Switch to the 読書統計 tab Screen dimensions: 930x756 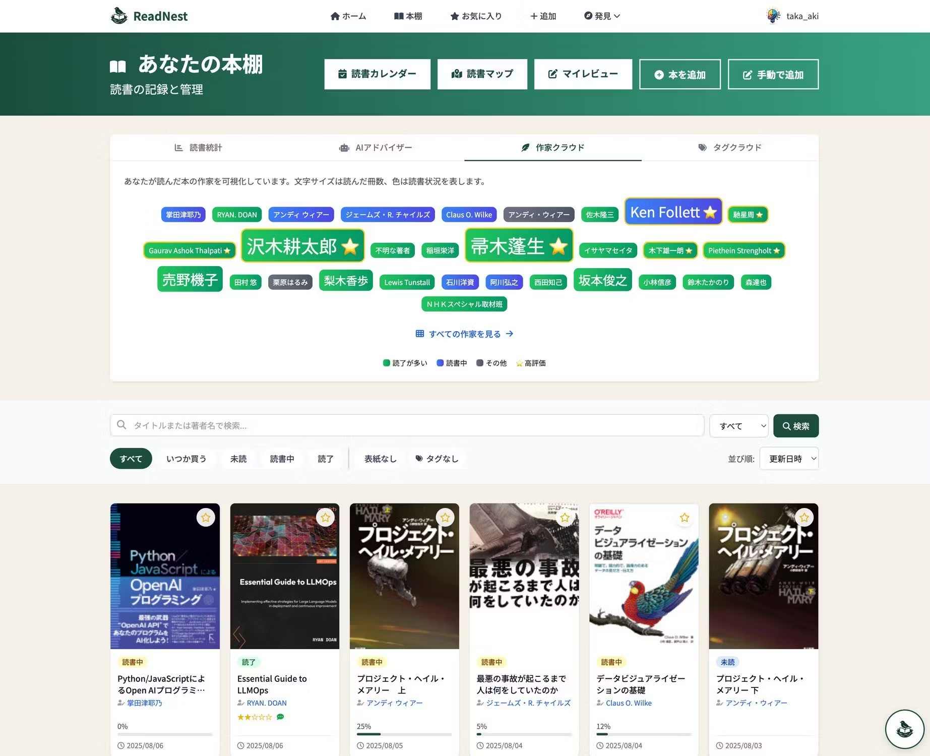[x=199, y=148]
